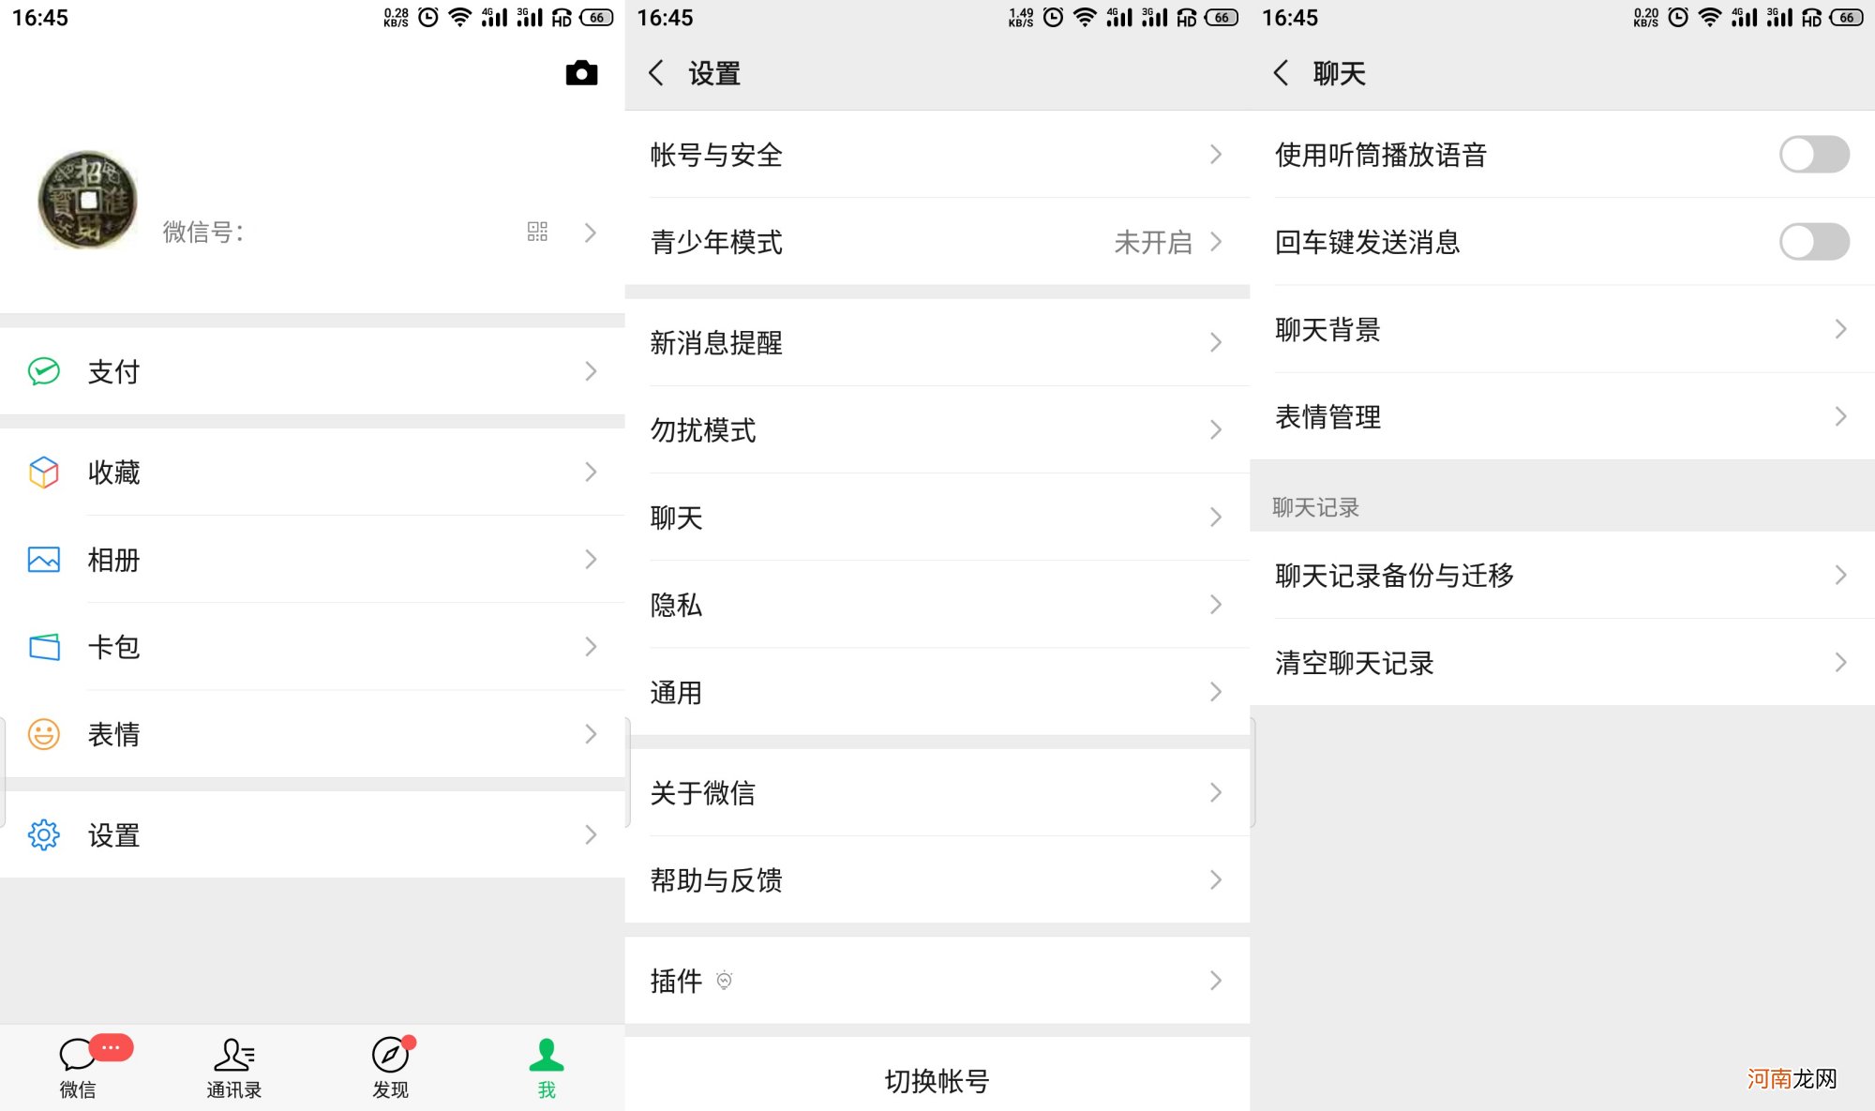Click 支付 icon in sidebar
The width and height of the screenshot is (1875, 1111).
click(x=44, y=370)
